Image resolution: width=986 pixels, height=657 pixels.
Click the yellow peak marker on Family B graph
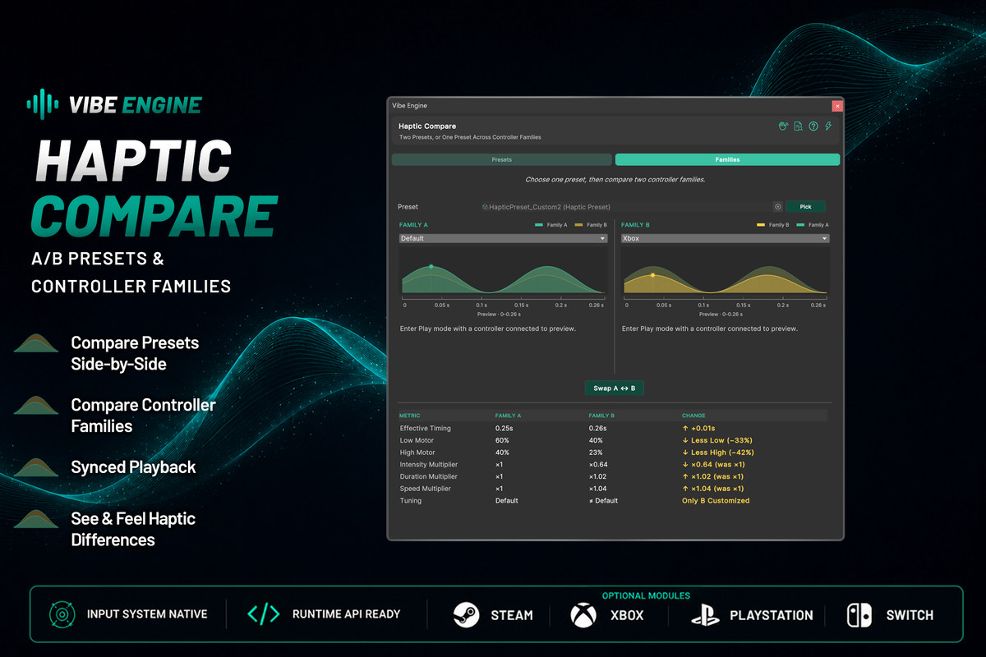(x=652, y=275)
